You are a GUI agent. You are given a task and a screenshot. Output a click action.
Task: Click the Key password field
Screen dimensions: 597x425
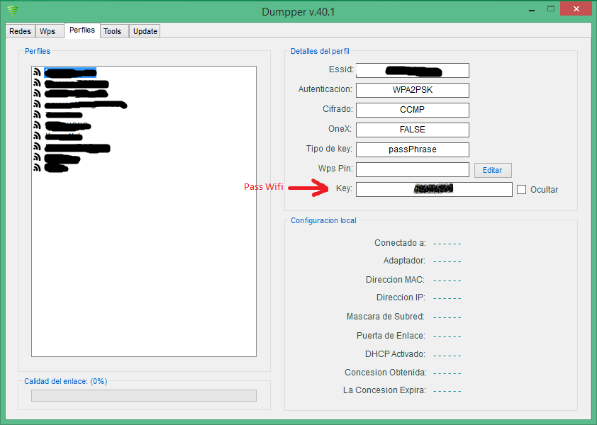[434, 190]
